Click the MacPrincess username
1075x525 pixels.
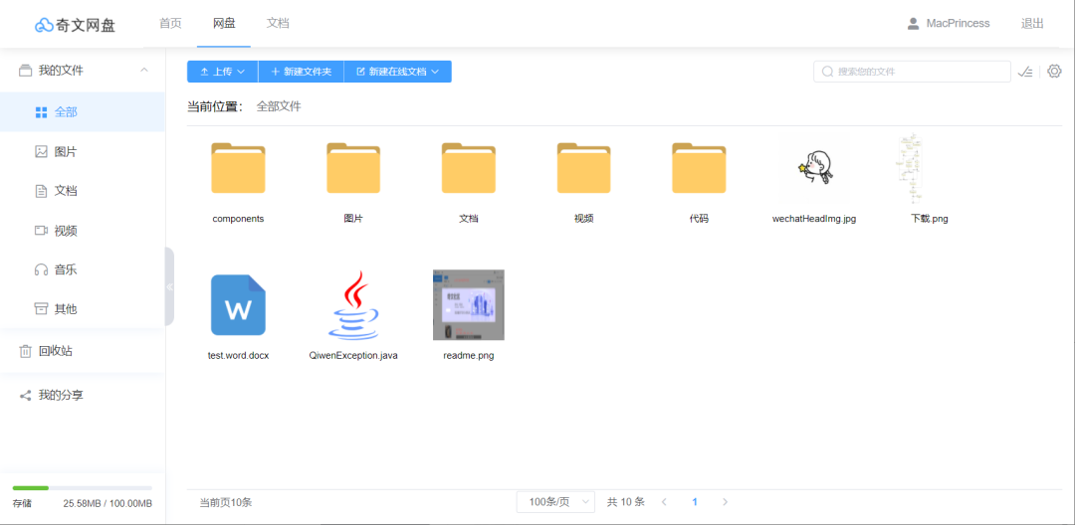[x=958, y=23]
